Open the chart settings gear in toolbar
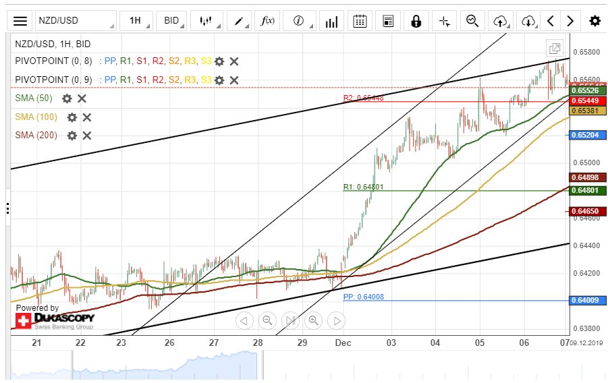The image size is (608, 383). click(x=595, y=21)
